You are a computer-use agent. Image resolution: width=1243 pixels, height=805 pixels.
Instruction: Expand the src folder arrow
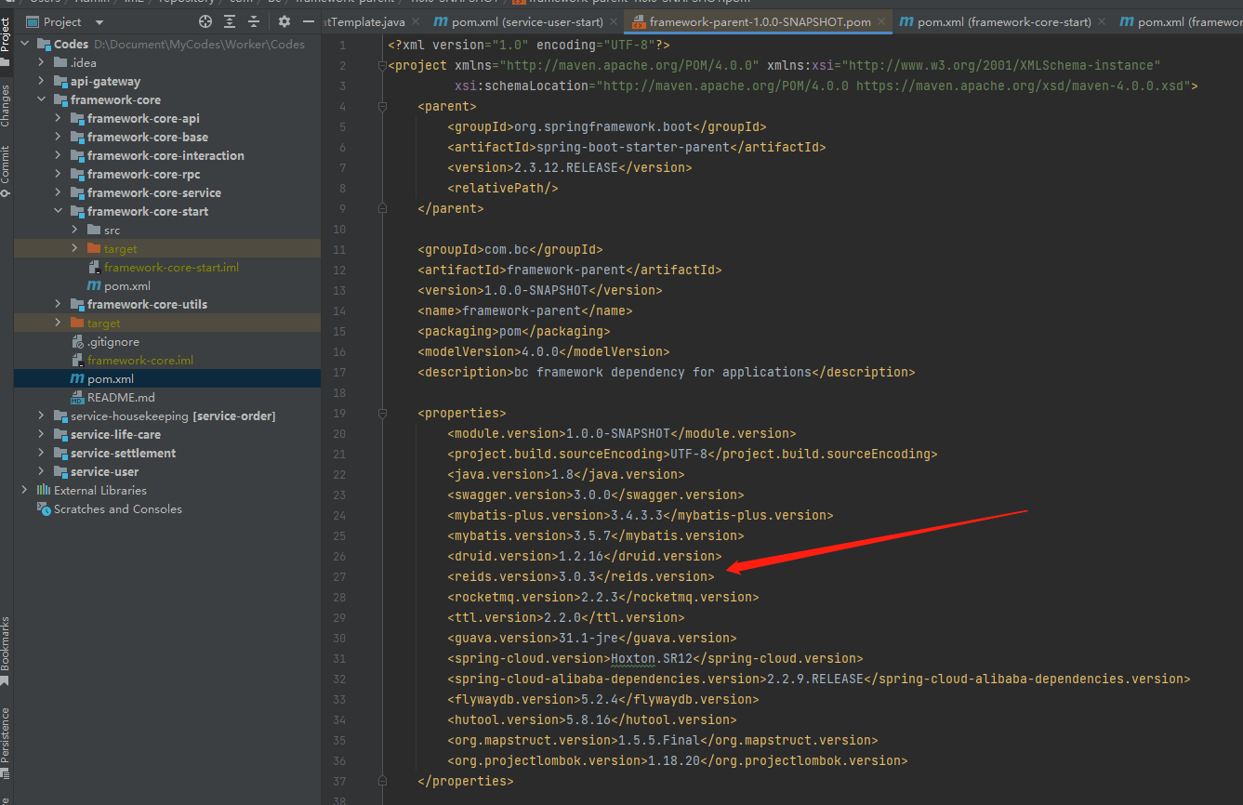point(75,230)
